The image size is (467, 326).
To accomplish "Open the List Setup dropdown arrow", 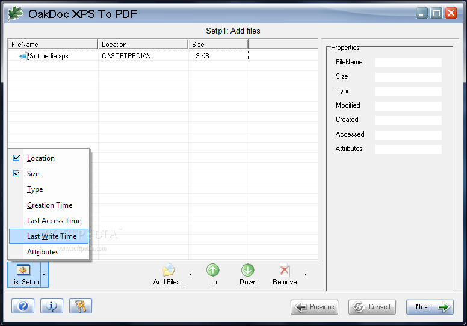I will pyautogui.click(x=44, y=274).
